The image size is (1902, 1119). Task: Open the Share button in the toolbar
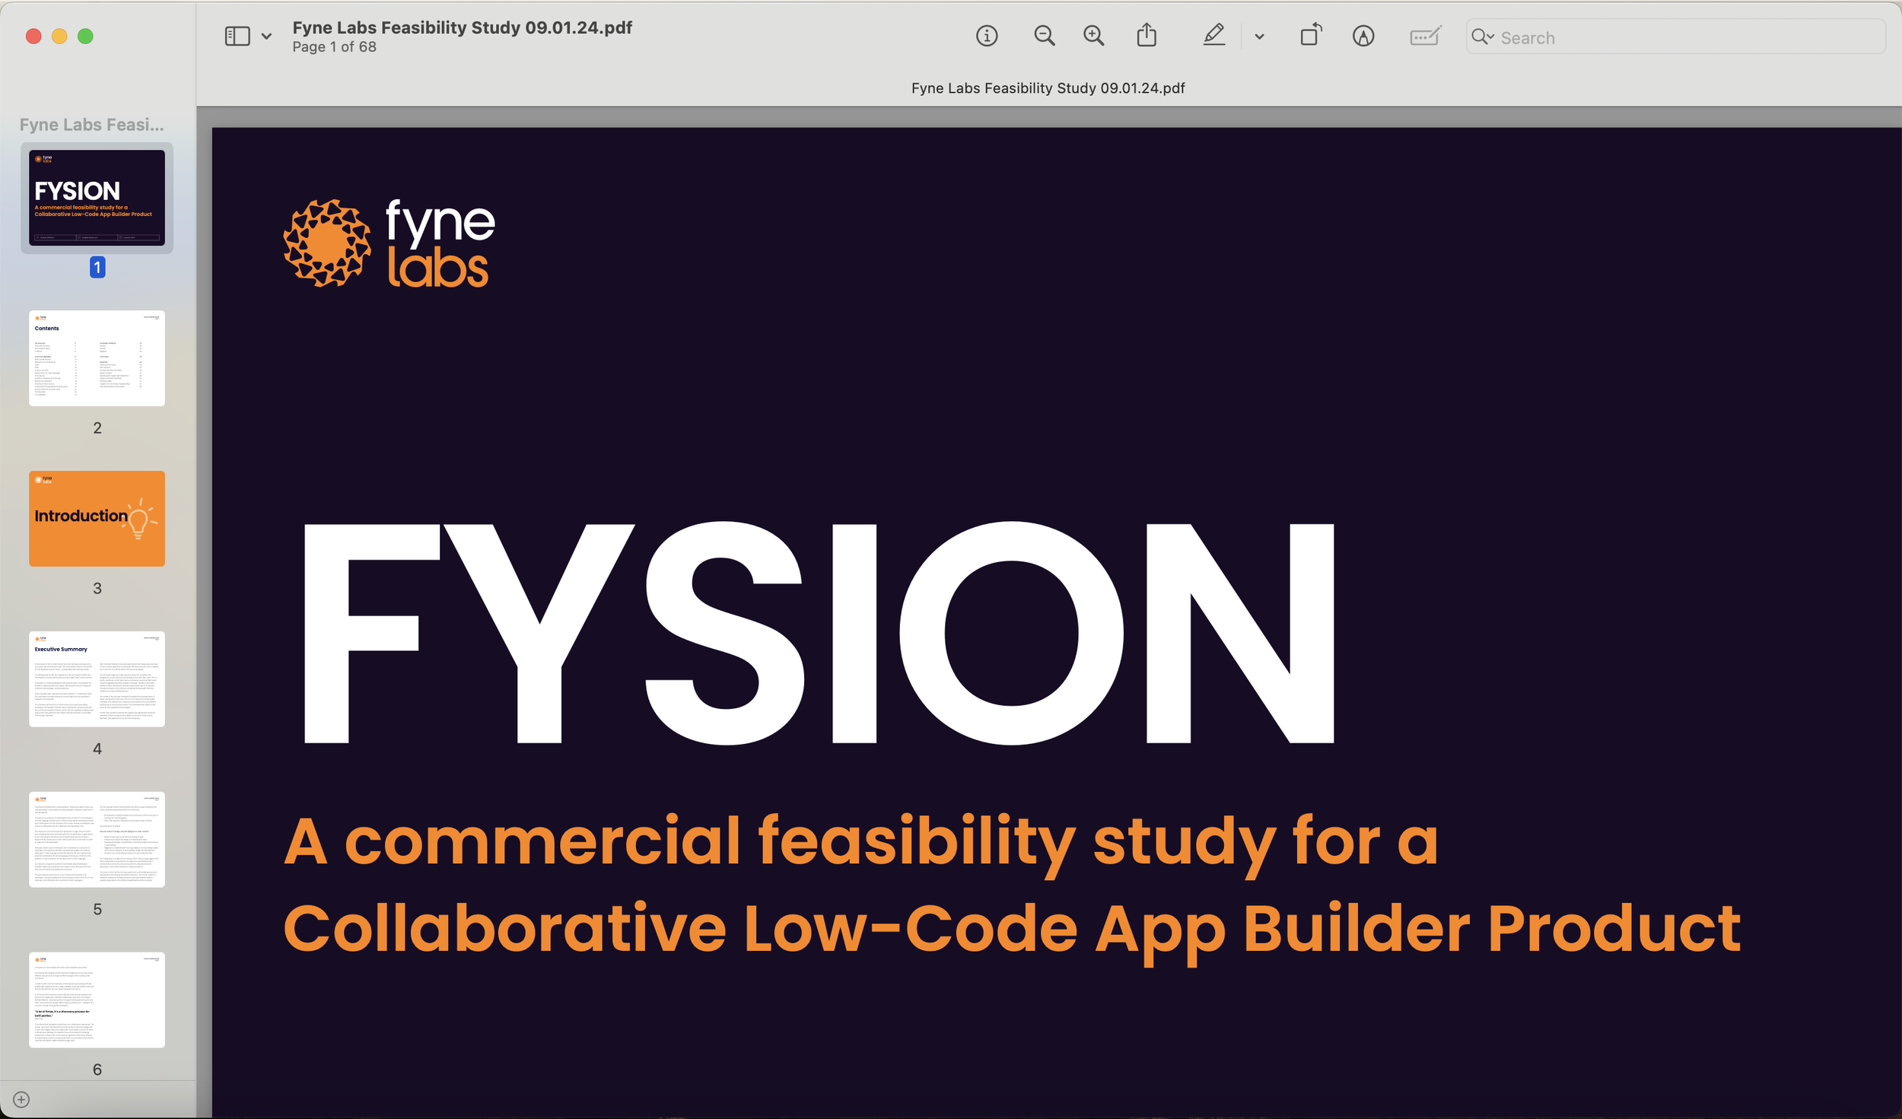click(1147, 36)
